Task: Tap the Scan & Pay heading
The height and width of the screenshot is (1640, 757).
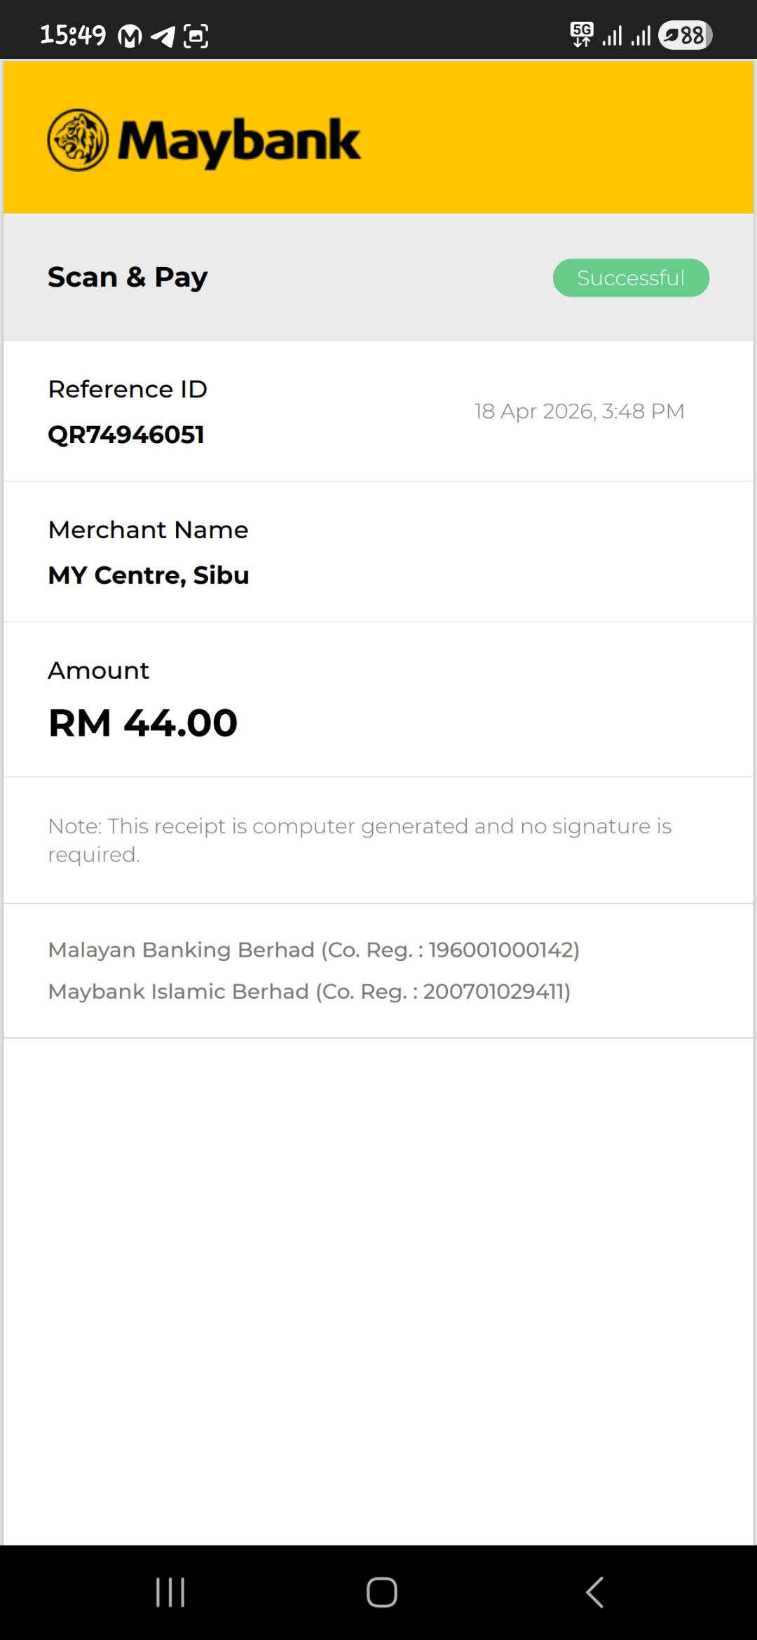Action: click(x=128, y=278)
